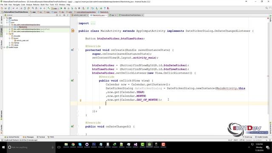Open Visual Studio from the taskbar

pos(136,144)
